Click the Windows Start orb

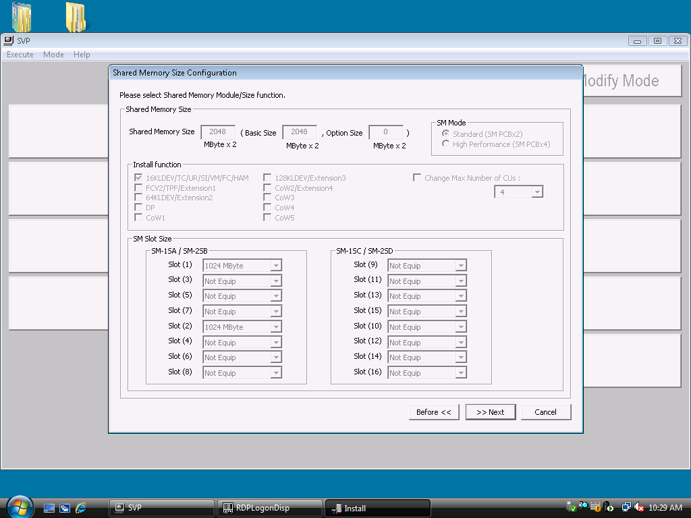[19, 507]
